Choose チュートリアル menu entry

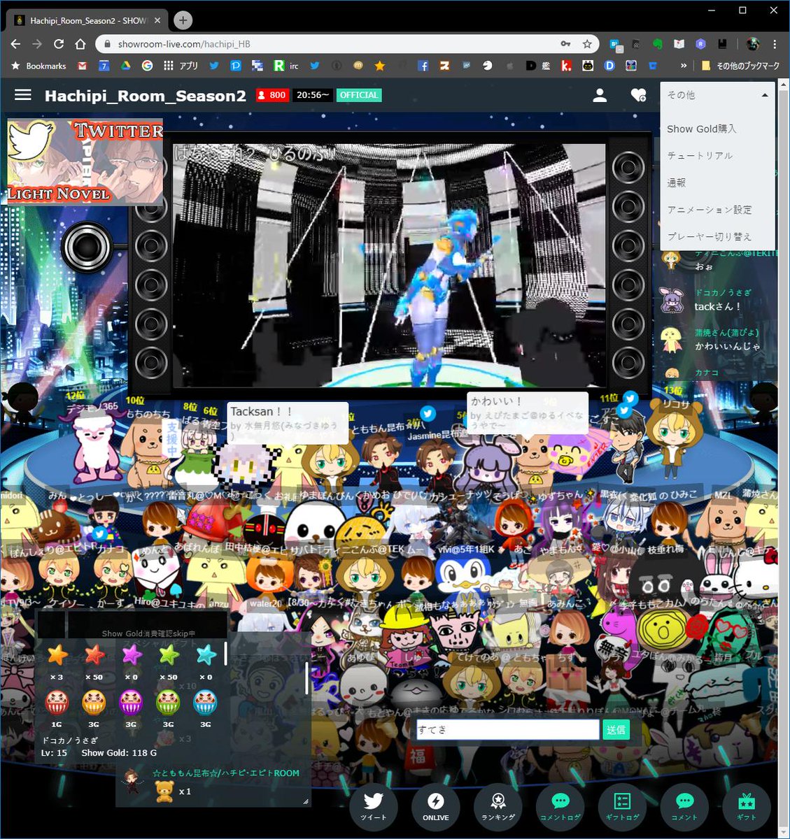pyautogui.click(x=700, y=156)
